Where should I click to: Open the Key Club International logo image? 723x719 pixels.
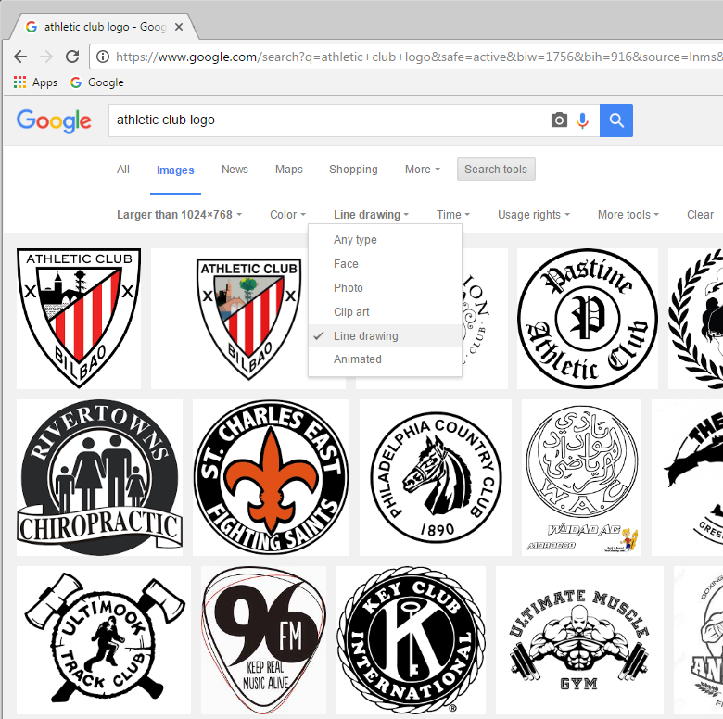(x=411, y=640)
